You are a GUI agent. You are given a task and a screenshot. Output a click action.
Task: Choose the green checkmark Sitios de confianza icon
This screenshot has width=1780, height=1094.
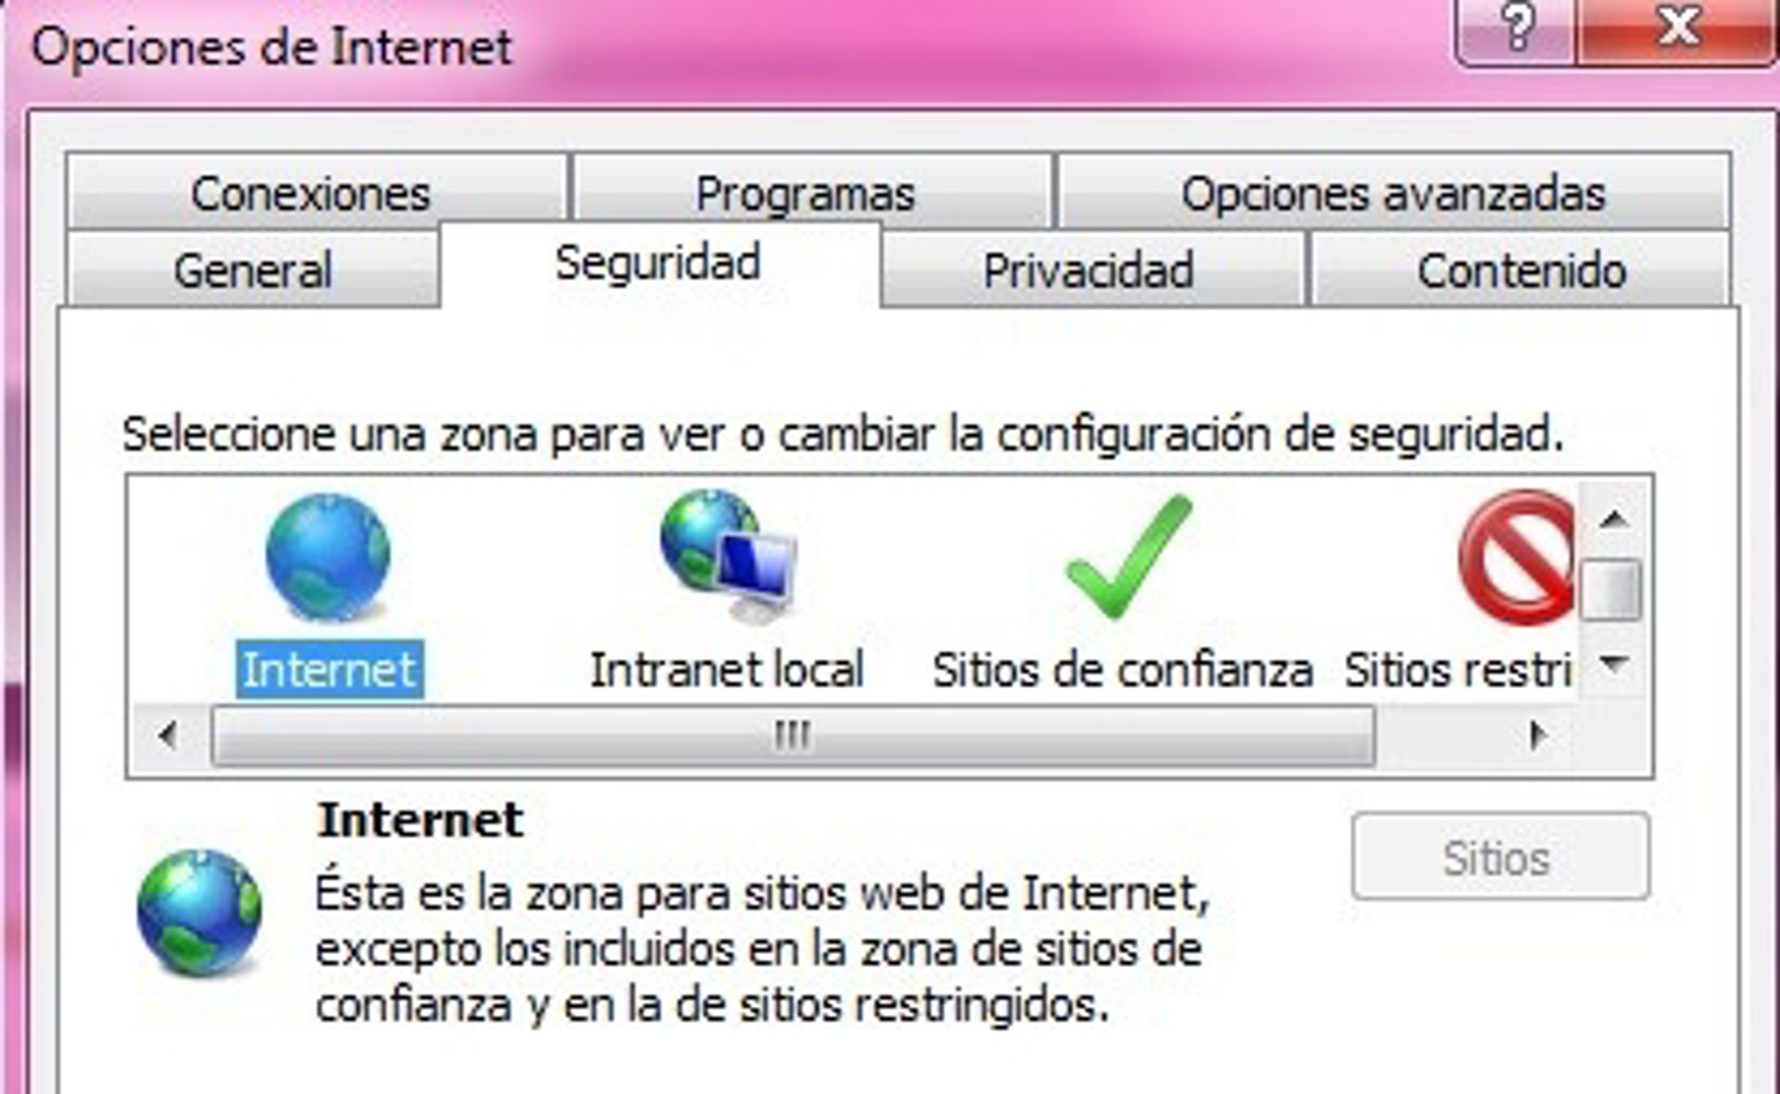click(x=1128, y=556)
